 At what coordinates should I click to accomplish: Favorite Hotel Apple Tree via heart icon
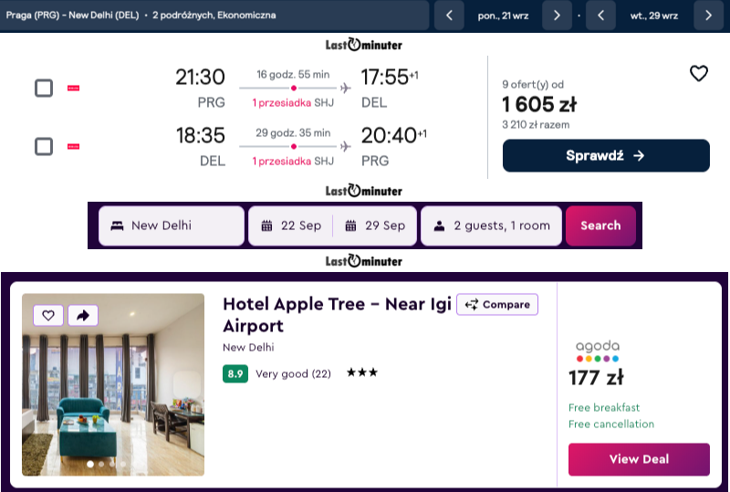pos(48,316)
